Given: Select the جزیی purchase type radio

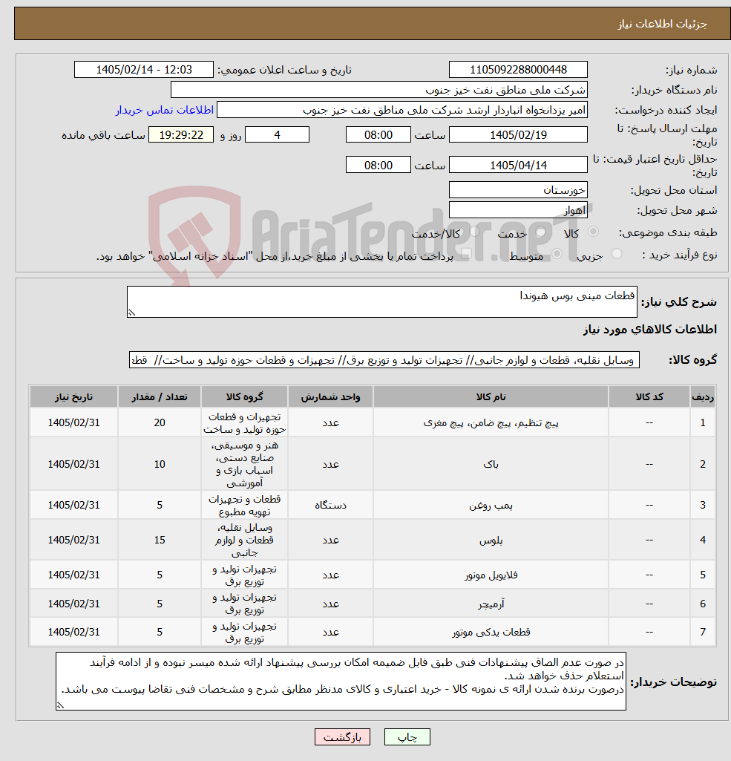Looking at the screenshot, I should click(617, 254).
